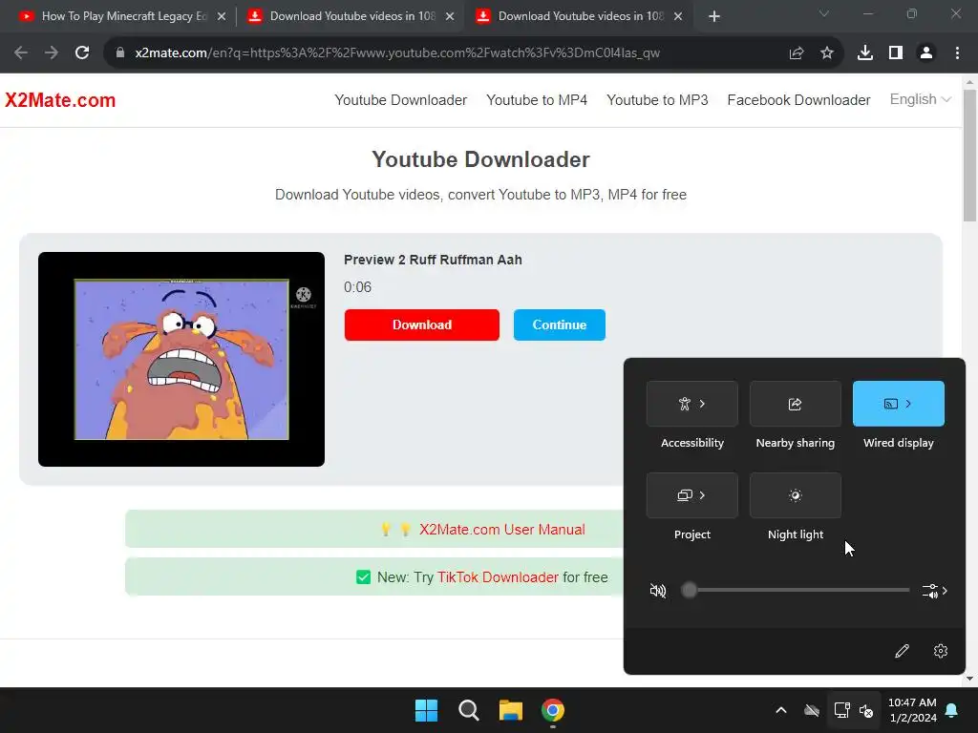The height and width of the screenshot is (733, 978).
Task: Click the Preview 2 Ruff Ruffman Aah title
Action: [433, 260]
